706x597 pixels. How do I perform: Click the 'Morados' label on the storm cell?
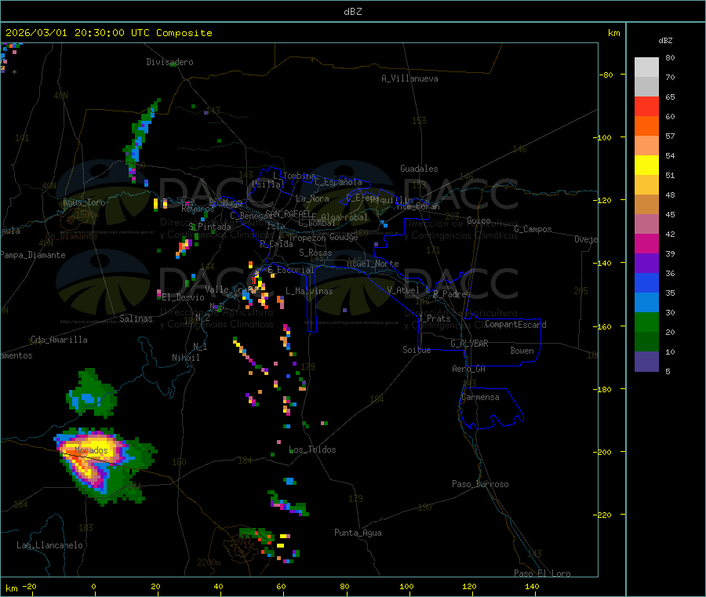coord(91,450)
